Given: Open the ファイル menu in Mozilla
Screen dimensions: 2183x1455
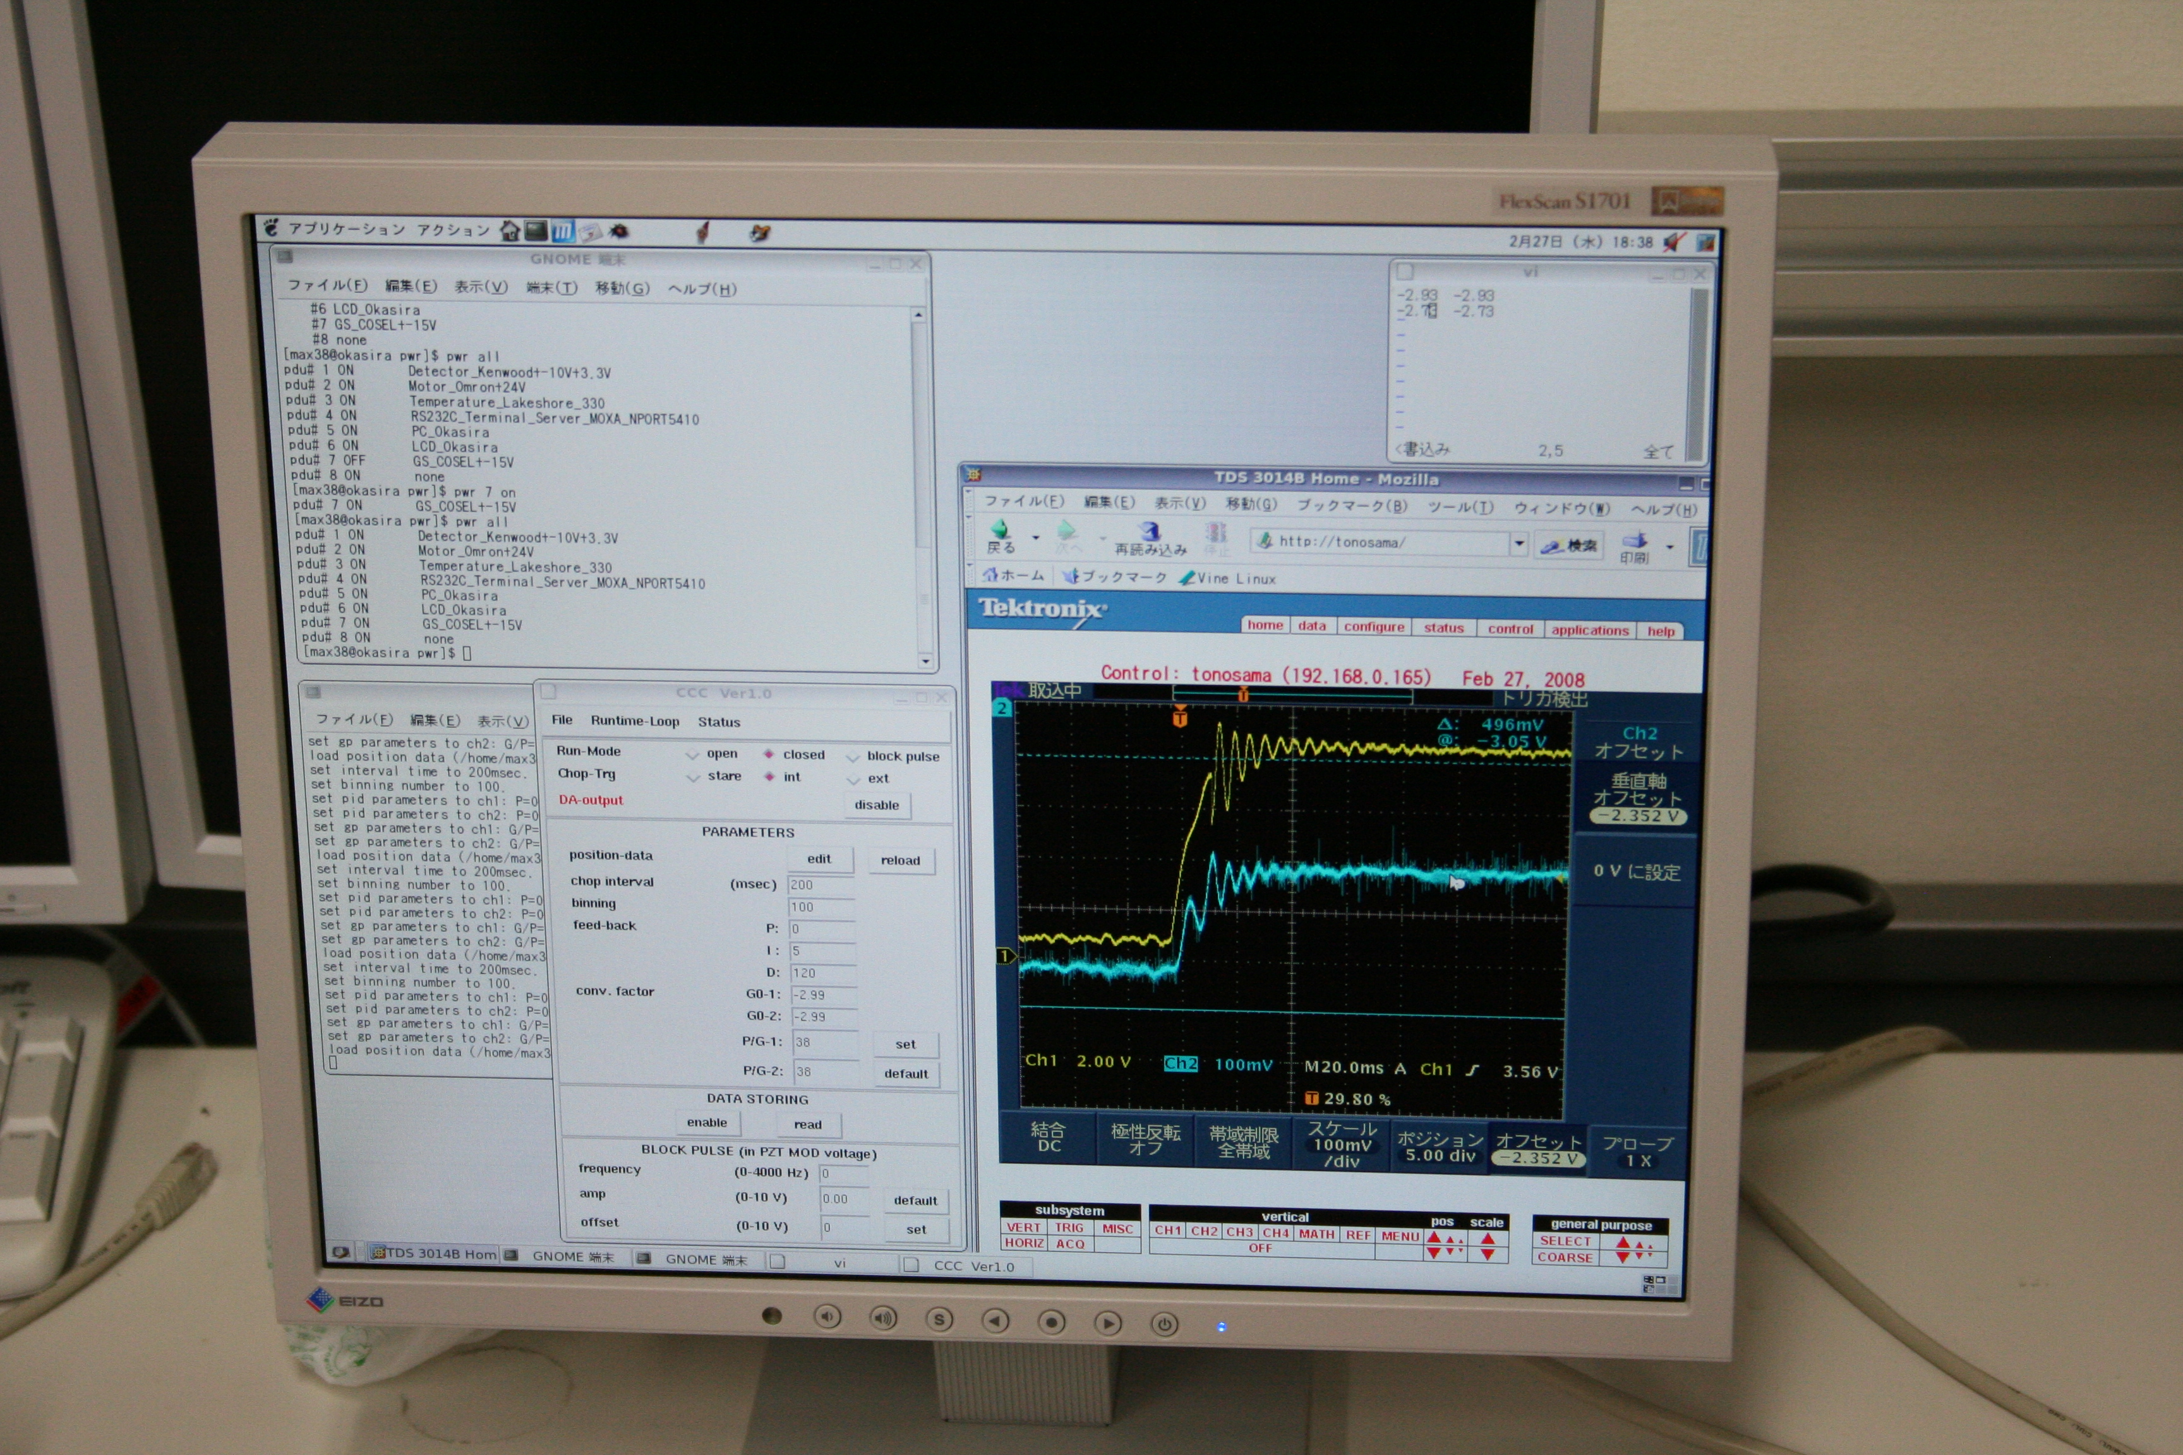Looking at the screenshot, I should 1024,501.
